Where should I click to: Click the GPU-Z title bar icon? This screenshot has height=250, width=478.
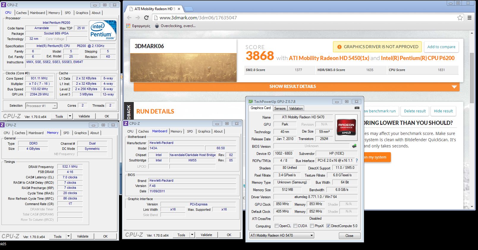251,101
